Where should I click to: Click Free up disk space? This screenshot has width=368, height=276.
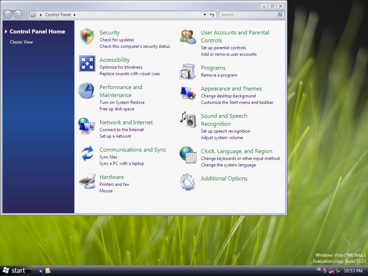(x=117, y=109)
